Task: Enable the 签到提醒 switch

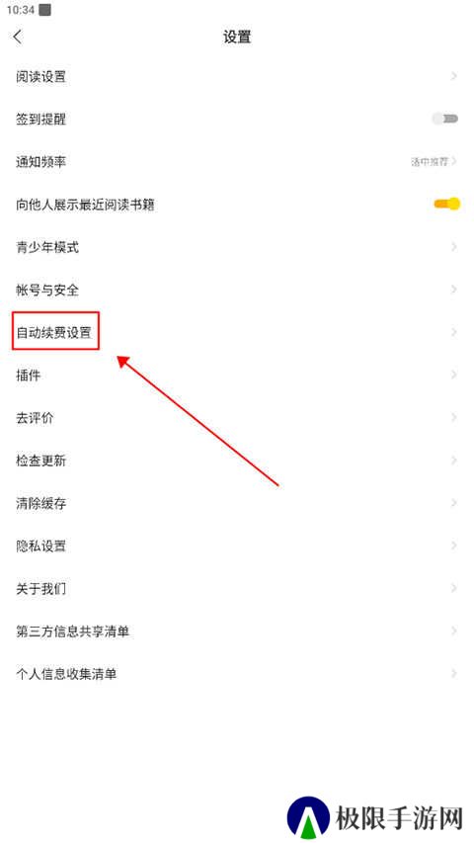Action: 445,119
